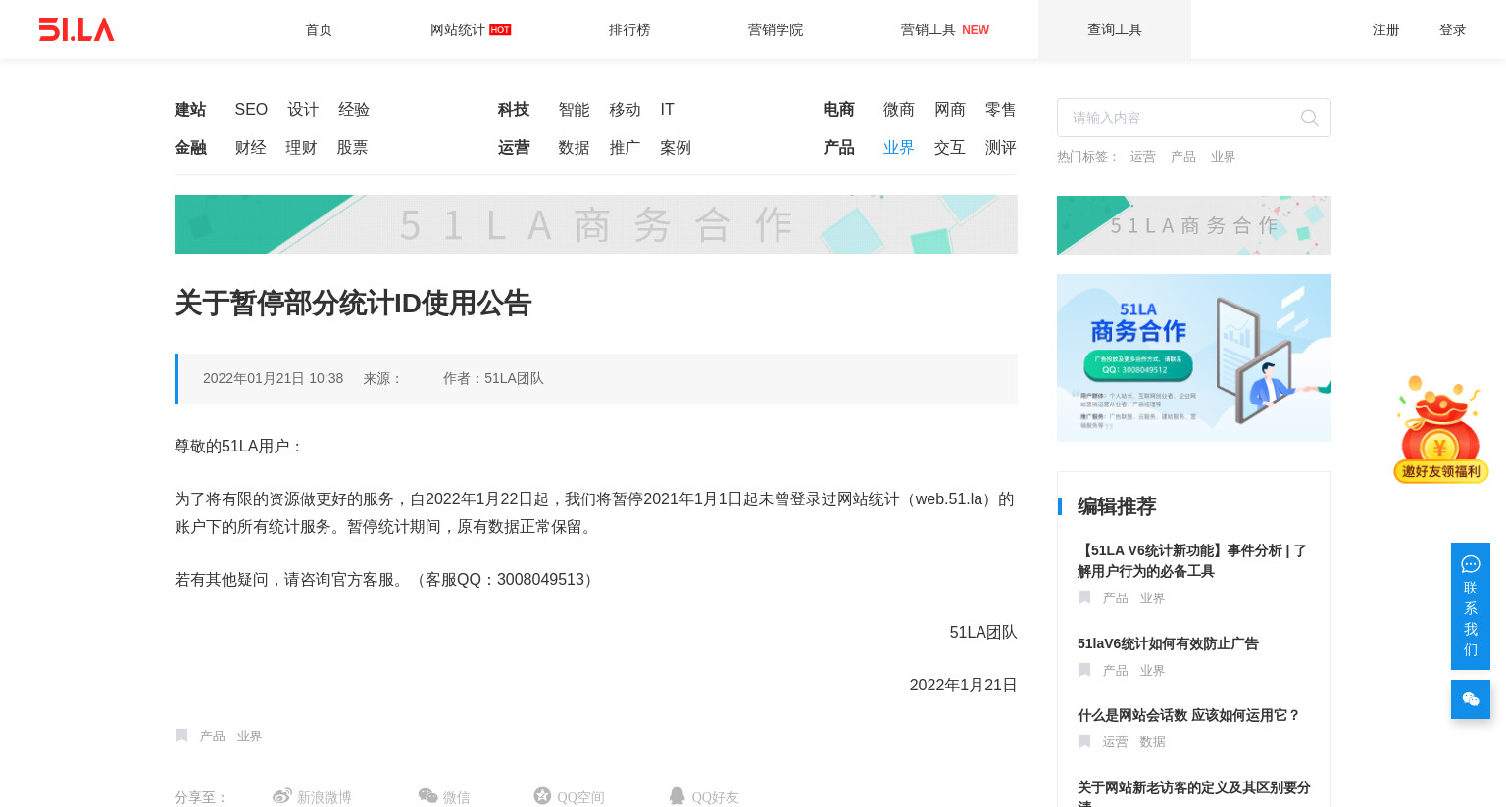Click the 科技 category heading

[x=514, y=109]
